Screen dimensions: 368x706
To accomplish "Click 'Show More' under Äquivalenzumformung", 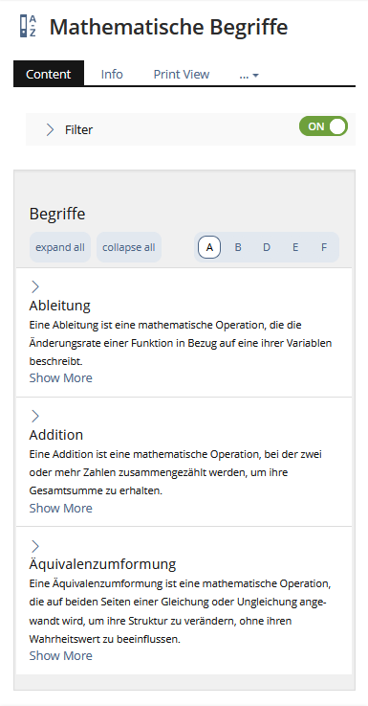I will click(x=60, y=655).
